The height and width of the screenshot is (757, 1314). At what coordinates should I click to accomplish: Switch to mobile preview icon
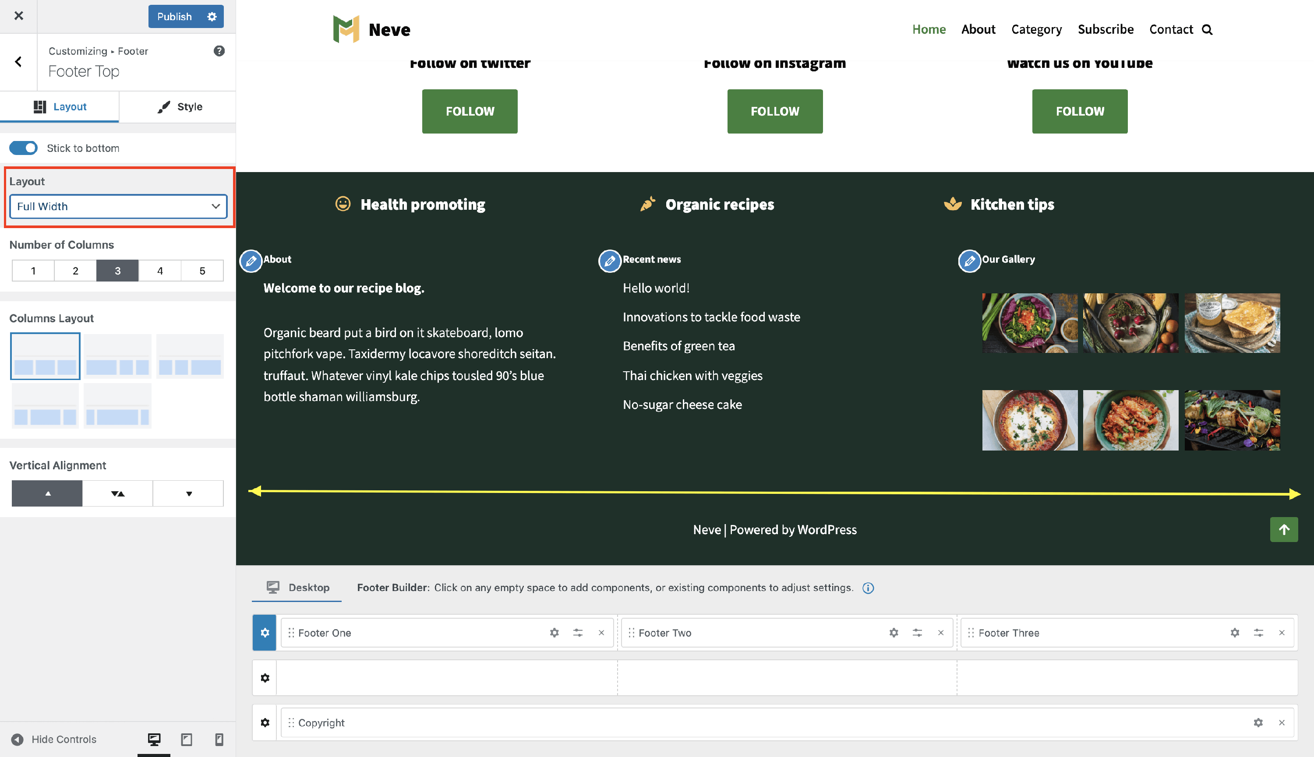(x=219, y=739)
